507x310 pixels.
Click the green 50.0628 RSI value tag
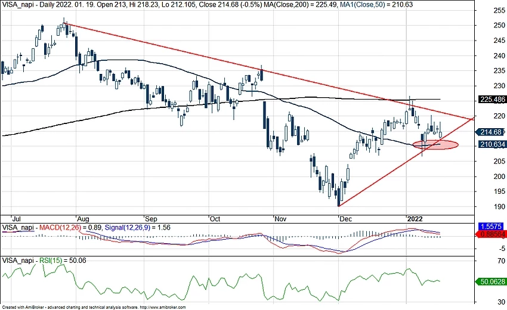coord(492,281)
